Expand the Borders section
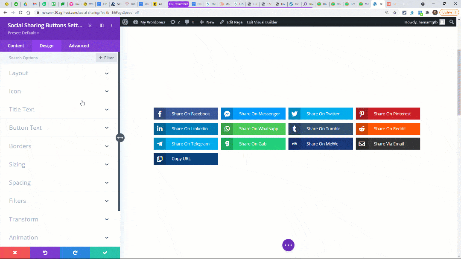This screenshot has height=259, width=461. click(59, 146)
